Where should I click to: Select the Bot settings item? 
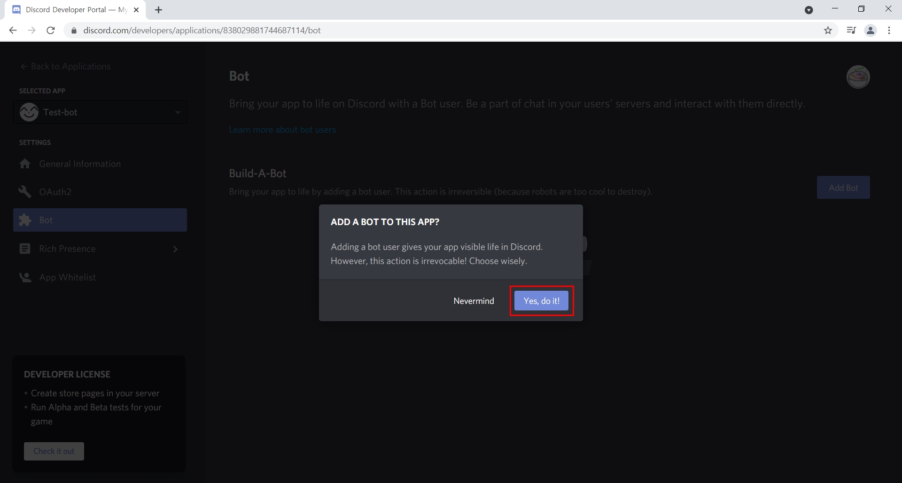[100, 220]
